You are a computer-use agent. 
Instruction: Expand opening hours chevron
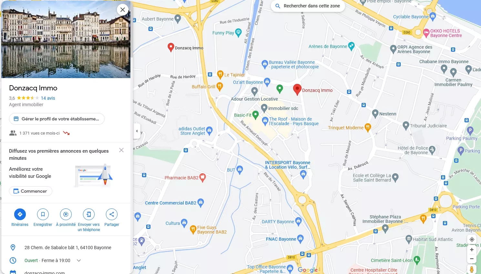coord(79,260)
